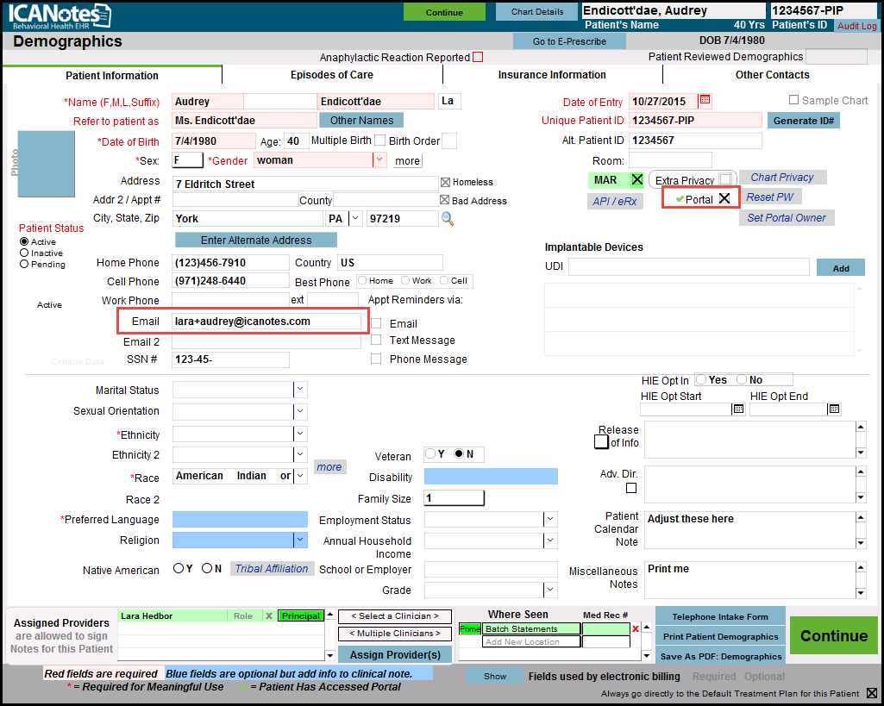Open the HIE Opt Start calendar icon

738,409
